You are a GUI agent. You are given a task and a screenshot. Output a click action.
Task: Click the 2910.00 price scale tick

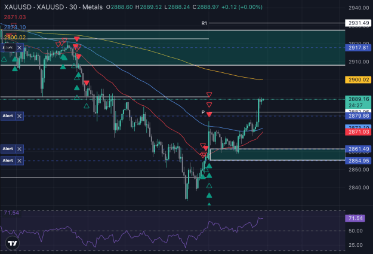(x=359, y=62)
